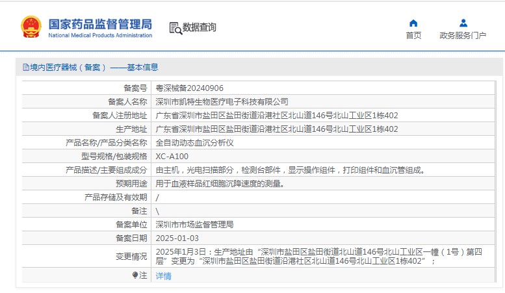The height and width of the screenshot is (293, 505).
Task: Click the 产品存储及有效期 slash value
Action: (157, 197)
